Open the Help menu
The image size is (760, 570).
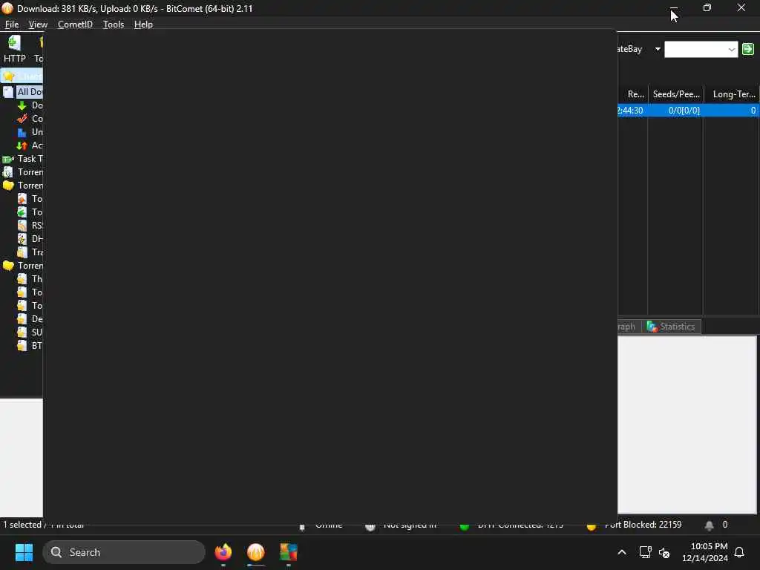coord(143,24)
